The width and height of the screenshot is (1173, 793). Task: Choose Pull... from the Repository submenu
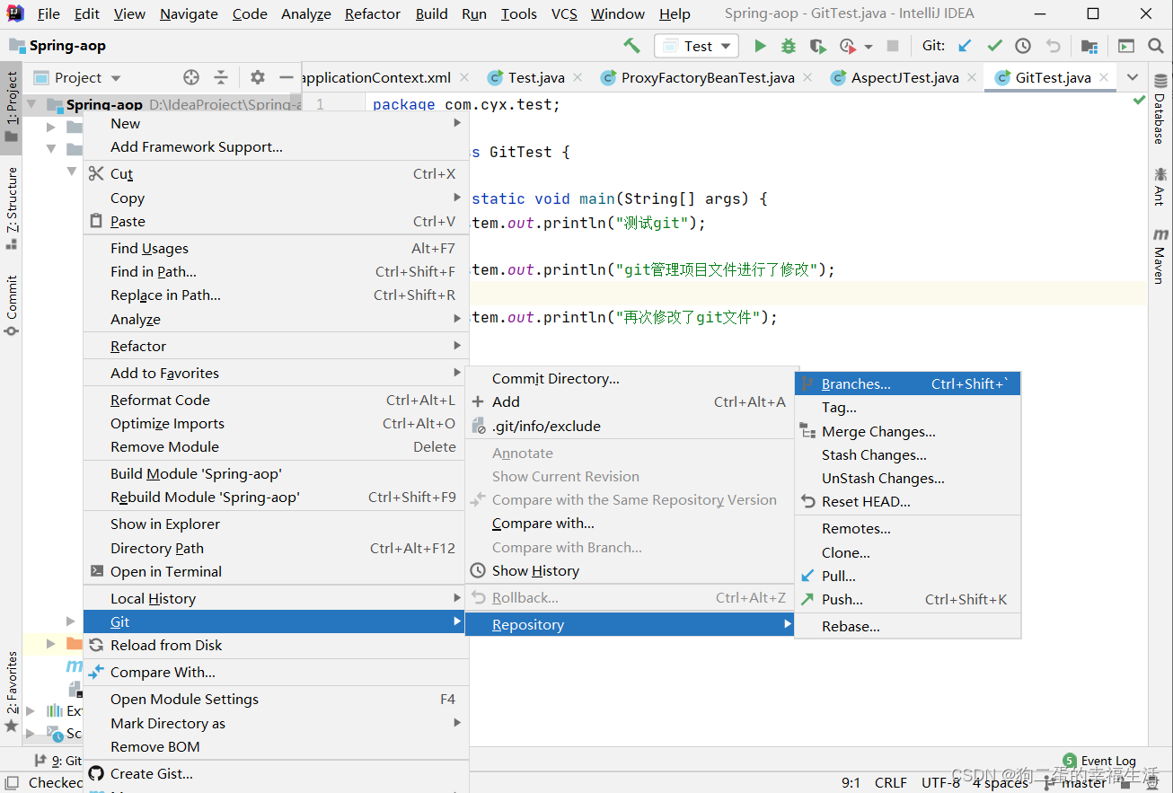908,576
